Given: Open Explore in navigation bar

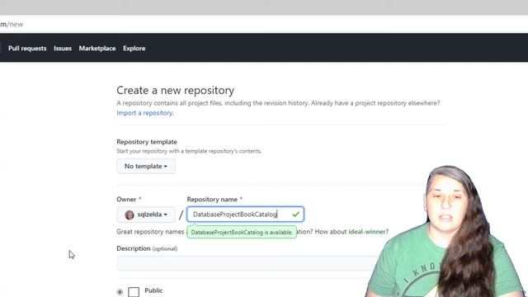Looking at the screenshot, I should pyautogui.click(x=134, y=48).
